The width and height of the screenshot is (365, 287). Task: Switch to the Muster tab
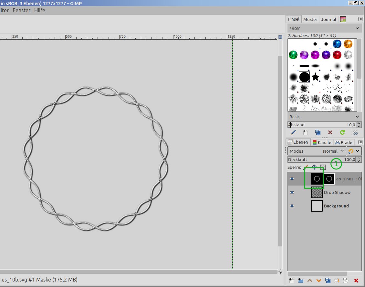tap(310, 19)
